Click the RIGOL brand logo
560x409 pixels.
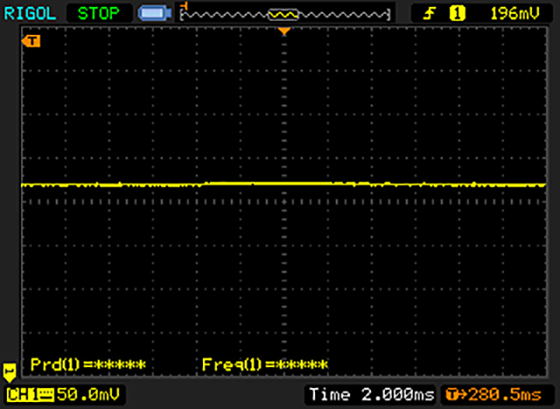(x=30, y=14)
